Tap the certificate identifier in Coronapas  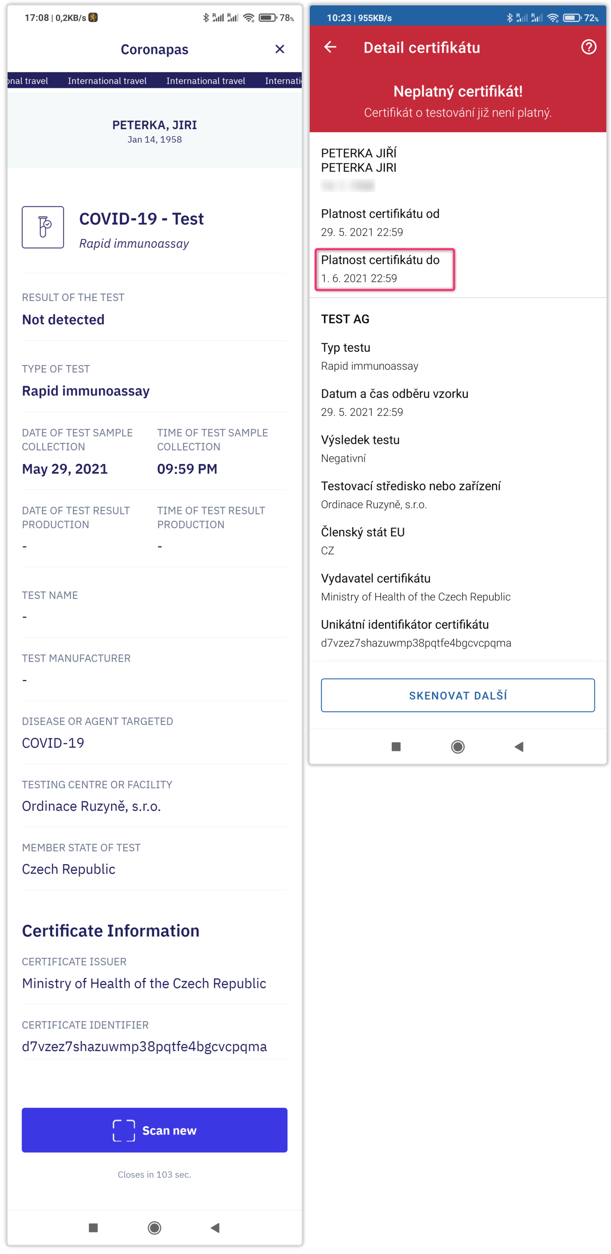pos(145,1046)
